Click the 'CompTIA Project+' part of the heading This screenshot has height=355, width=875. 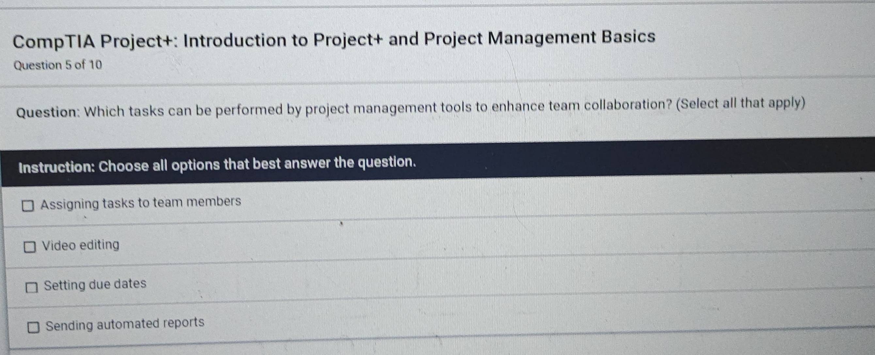point(95,42)
